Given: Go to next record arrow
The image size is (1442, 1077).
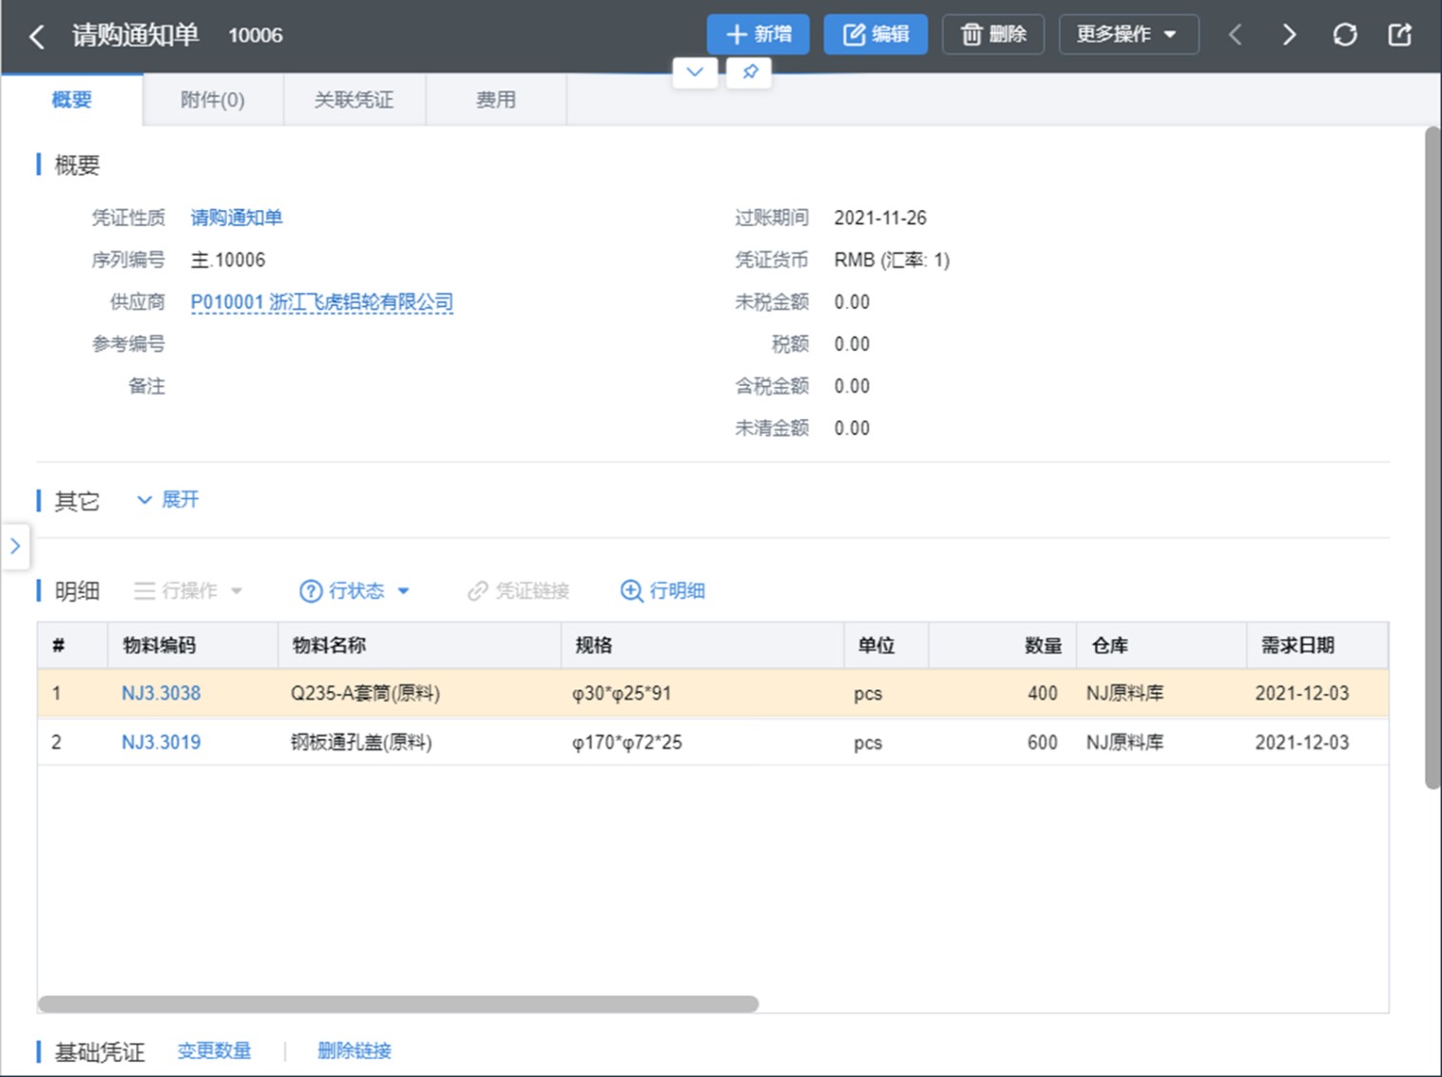Looking at the screenshot, I should click(x=1289, y=35).
